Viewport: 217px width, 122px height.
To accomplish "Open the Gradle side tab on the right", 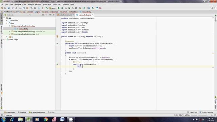I will (216, 18).
